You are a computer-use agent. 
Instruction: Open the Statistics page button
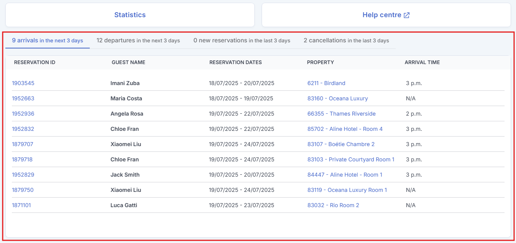click(130, 15)
